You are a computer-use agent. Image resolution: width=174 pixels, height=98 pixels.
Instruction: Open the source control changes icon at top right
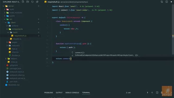tap(162, 2)
